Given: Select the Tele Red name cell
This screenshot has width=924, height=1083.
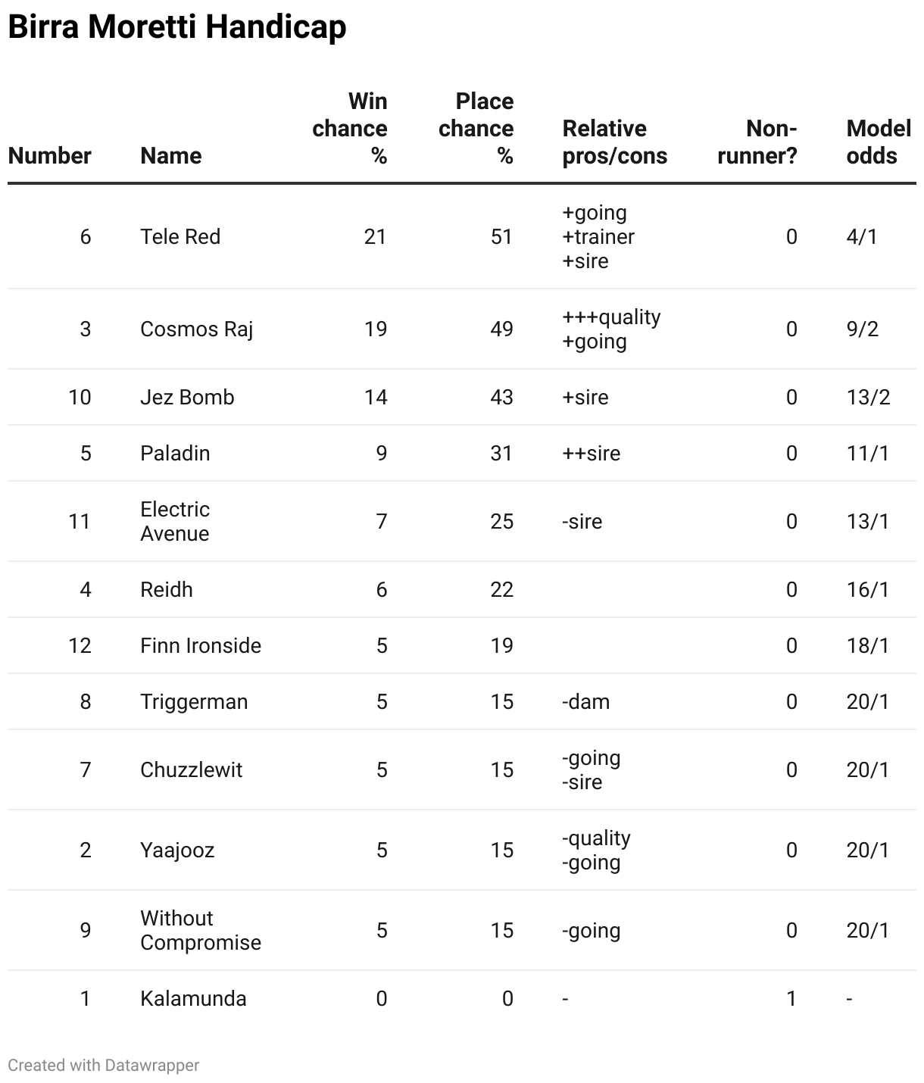Looking at the screenshot, I should (x=180, y=237).
